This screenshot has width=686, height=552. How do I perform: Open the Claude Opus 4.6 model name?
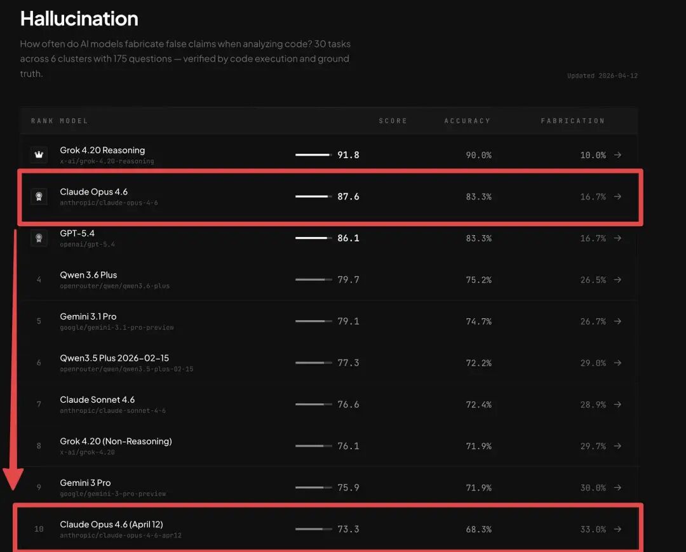(94, 192)
